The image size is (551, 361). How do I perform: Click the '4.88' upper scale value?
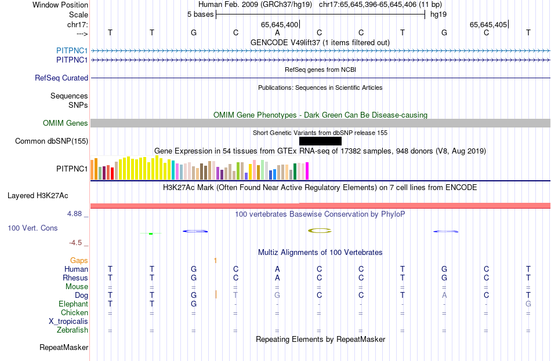click(x=74, y=213)
